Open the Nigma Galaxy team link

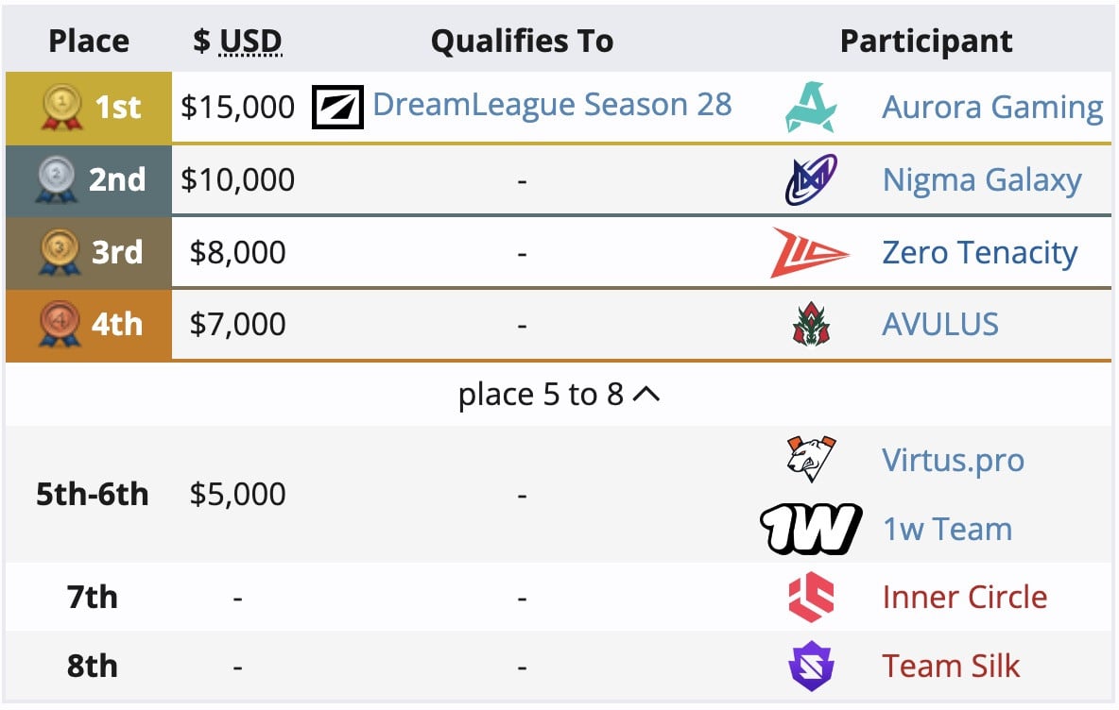tap(981, 180)
